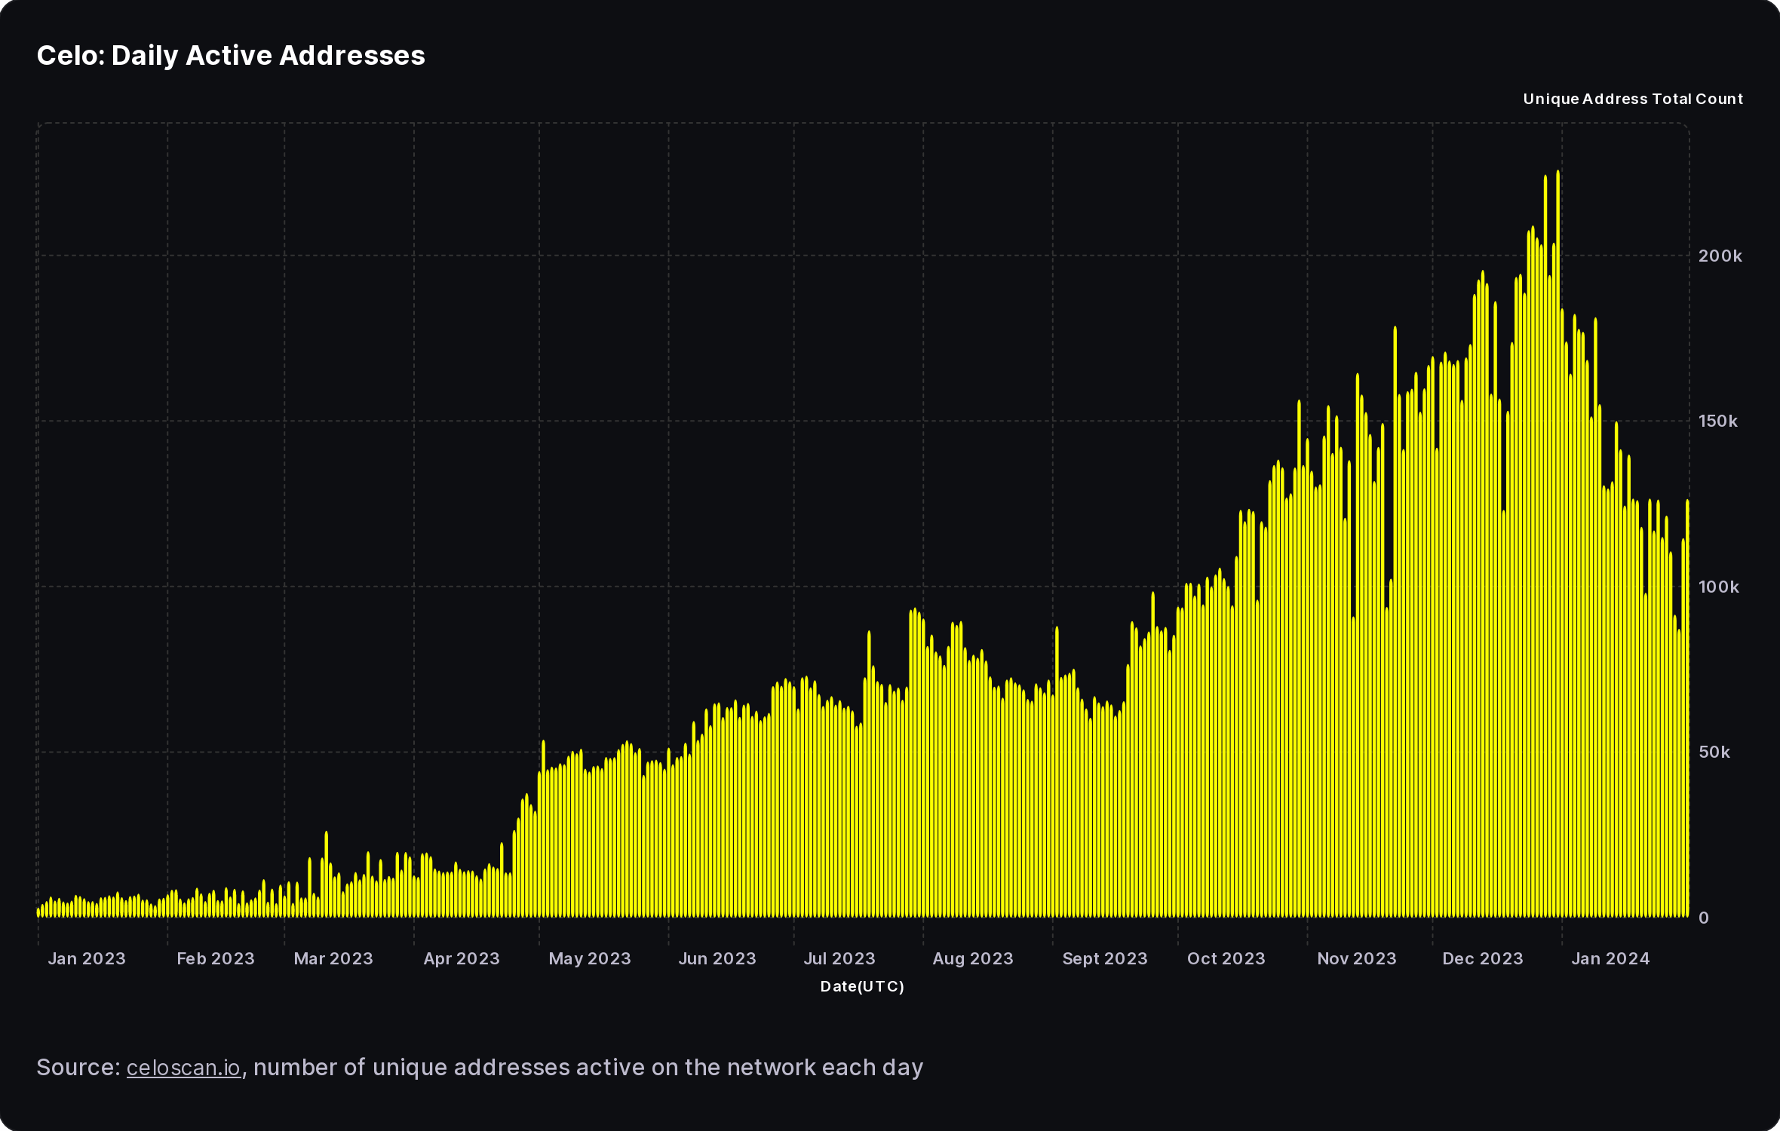This screenshot has height=1131, width=1780.
Task: Click the 'Apr 2023' x-axis label
Action: tap(462, 958)
